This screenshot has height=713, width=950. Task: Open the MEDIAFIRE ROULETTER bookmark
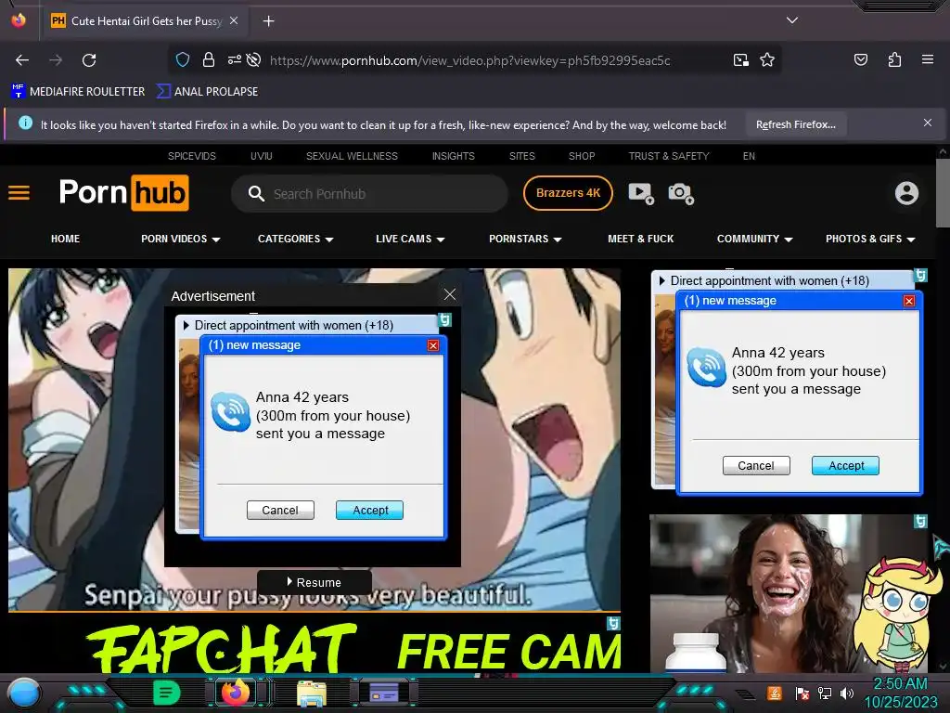tap(78, 92)
